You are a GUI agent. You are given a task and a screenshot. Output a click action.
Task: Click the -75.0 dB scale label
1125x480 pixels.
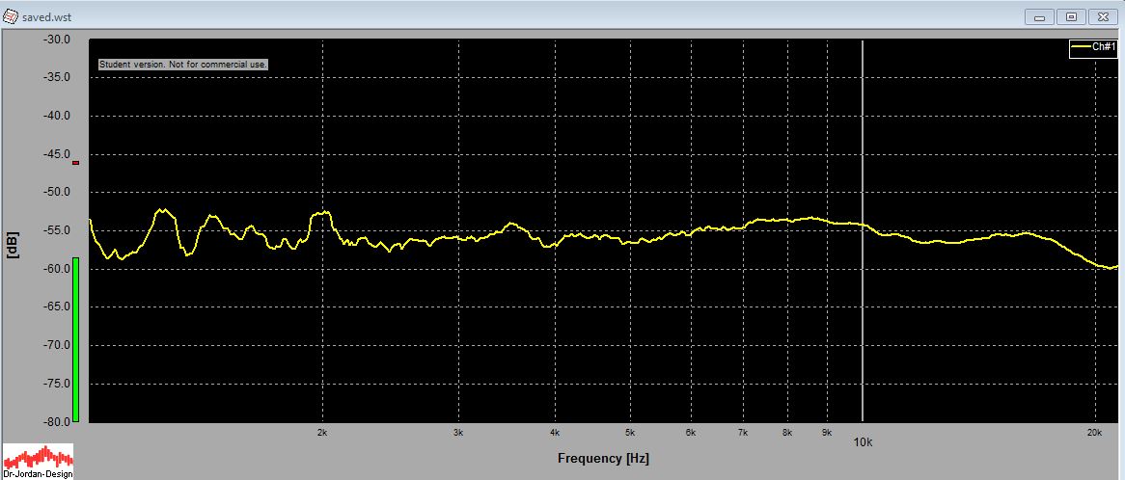(56, 384)
